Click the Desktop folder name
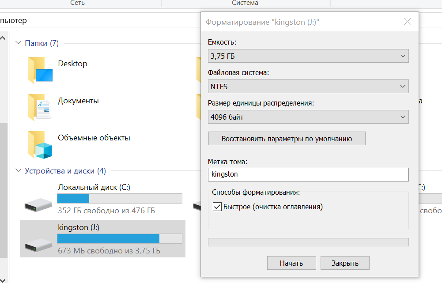The image size is (442, 283). (73, 64)
